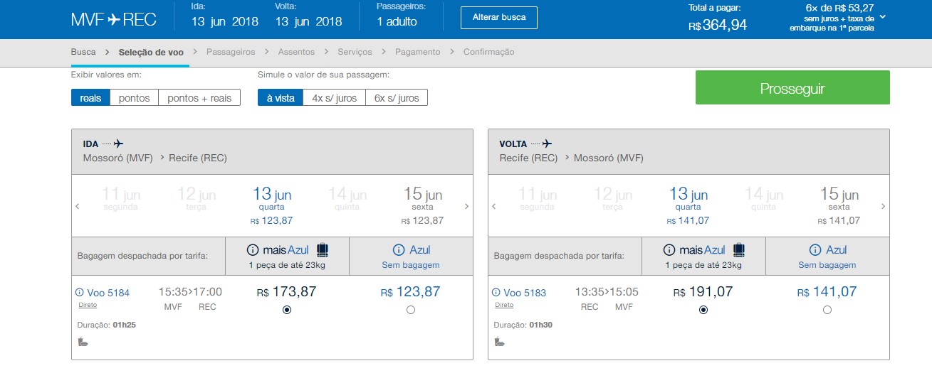The height and width of the screenshot is (378, 932).
Task: Click Azul info icon in IDA panel
Action: pos(398,250)
